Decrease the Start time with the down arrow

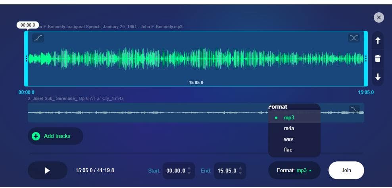point(189,173)
